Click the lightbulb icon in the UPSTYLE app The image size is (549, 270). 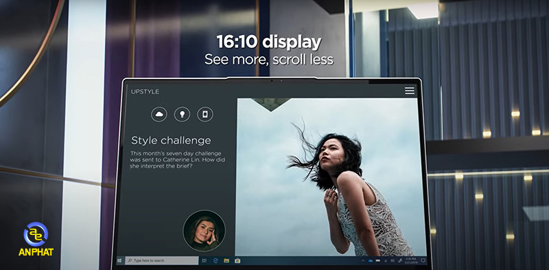182,114
